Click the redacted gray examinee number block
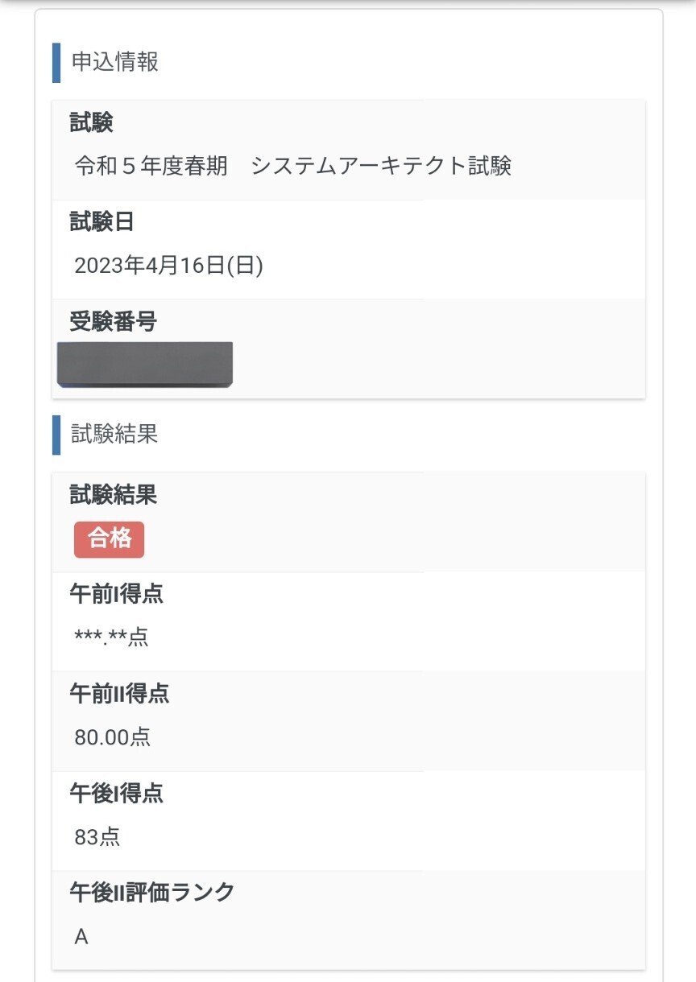The image size is (696, 982). click(x=145, y=365)
